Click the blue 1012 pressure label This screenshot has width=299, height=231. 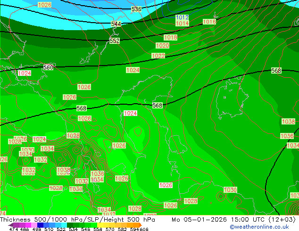click(x=182, y=17)
